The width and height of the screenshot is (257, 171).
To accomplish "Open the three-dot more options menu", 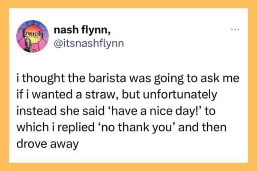I will (234, 29).
